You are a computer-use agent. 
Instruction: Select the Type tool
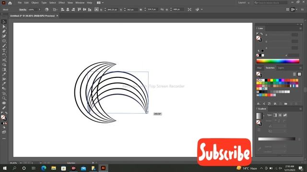click(4, 51)
